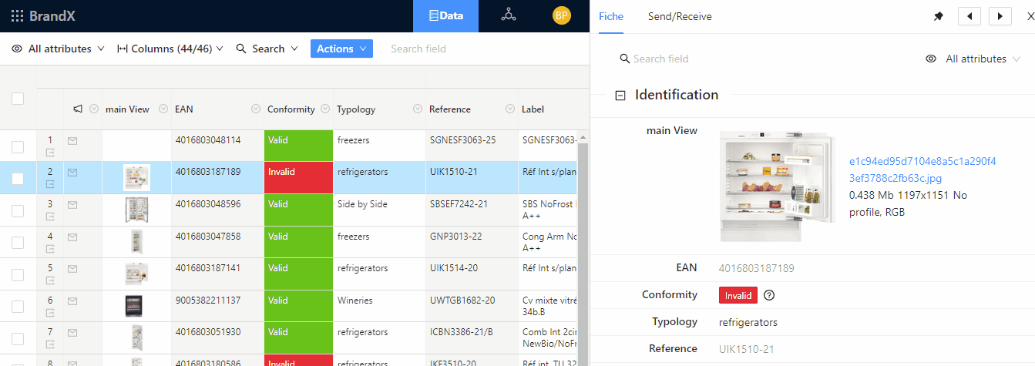This screenshot has width=1035, height=366.
Task: Collapse the Identification section
Action: 620,96
